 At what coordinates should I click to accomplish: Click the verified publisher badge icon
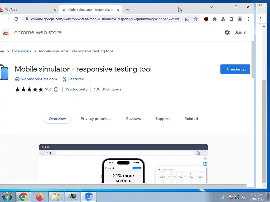tap(17, 79)
